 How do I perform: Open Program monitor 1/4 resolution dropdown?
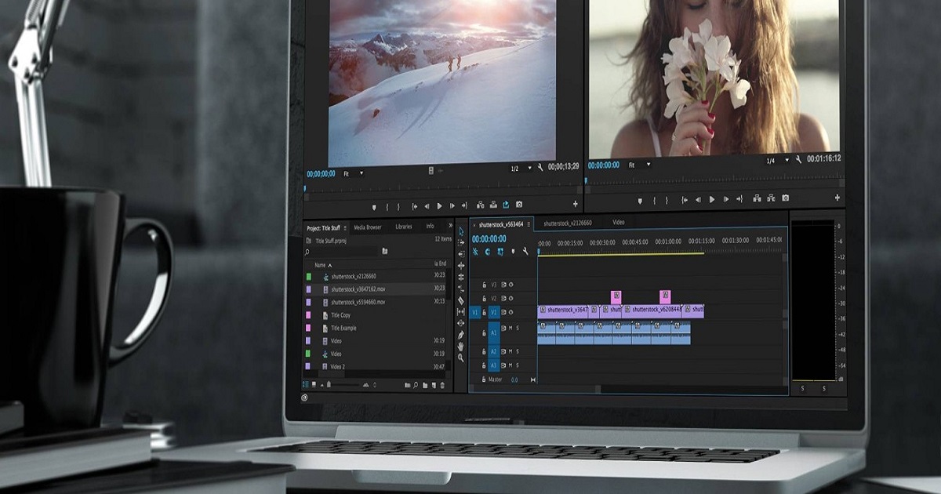[777, 161]
